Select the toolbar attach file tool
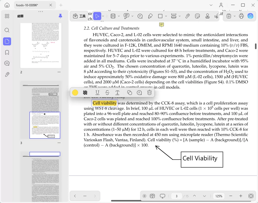Screen dimensions: 258x203 187,16
